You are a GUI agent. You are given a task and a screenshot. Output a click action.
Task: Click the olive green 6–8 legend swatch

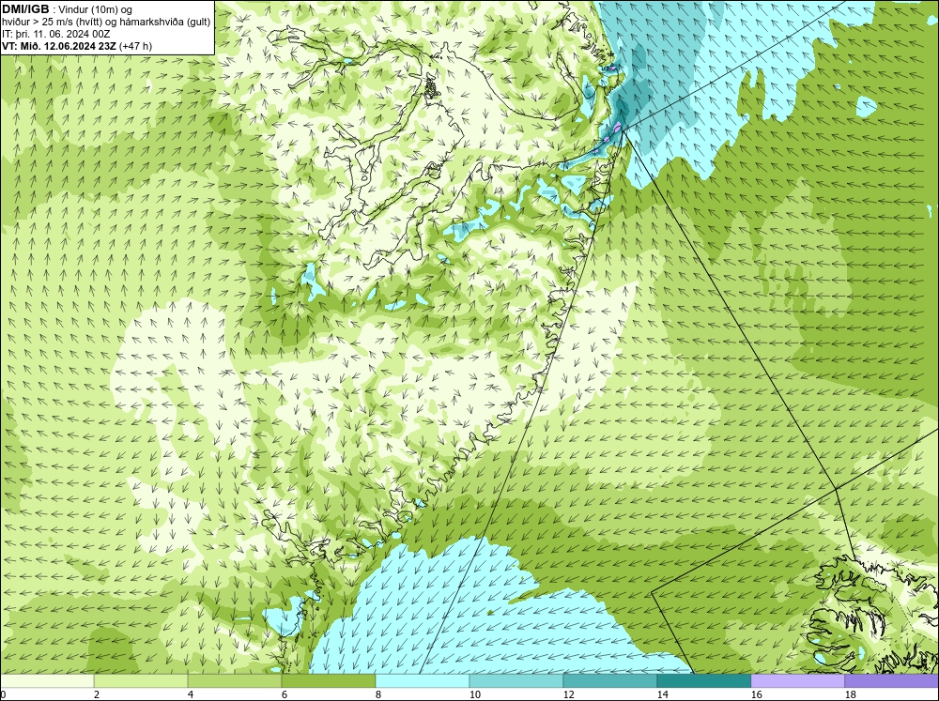coord(329,680)
